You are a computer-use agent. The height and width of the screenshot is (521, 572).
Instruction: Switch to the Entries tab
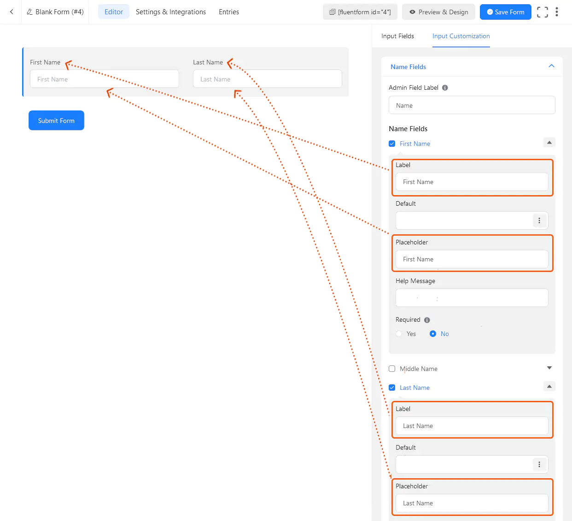(x=229, y=12)
